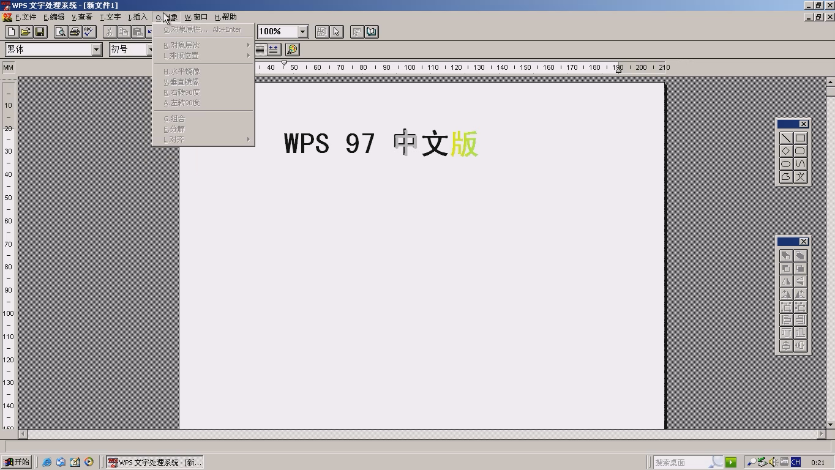The width and height of the screenshot is (835, 470).
Task: Create a new document with the toolbar icon
Action: click(11, 32)
